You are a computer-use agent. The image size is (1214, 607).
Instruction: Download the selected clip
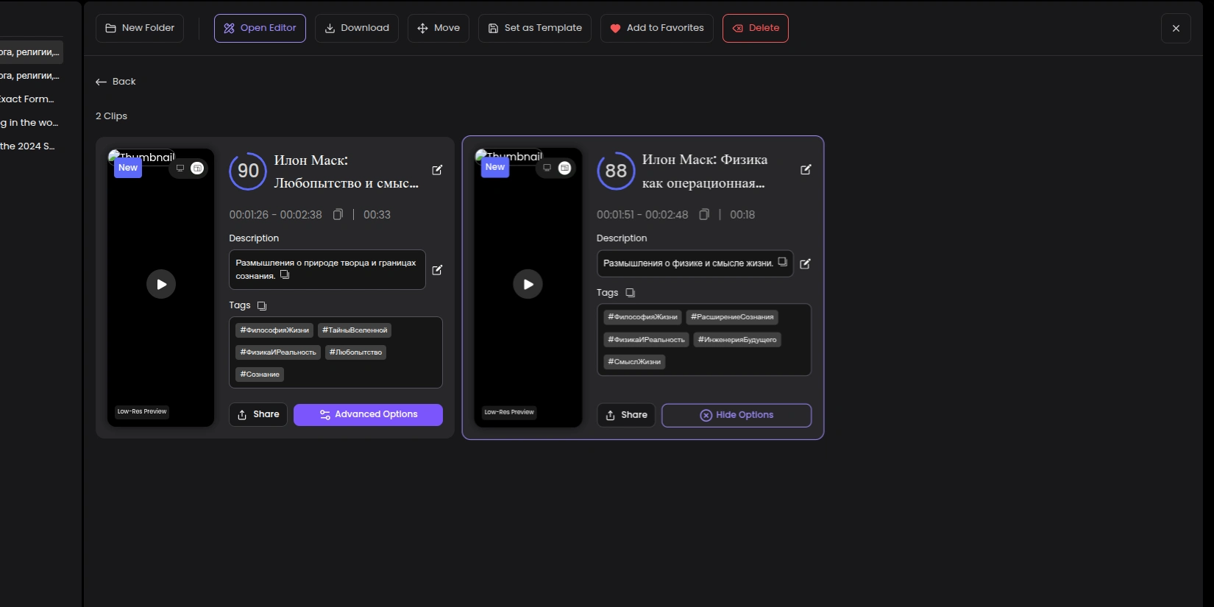coord(357,28)
